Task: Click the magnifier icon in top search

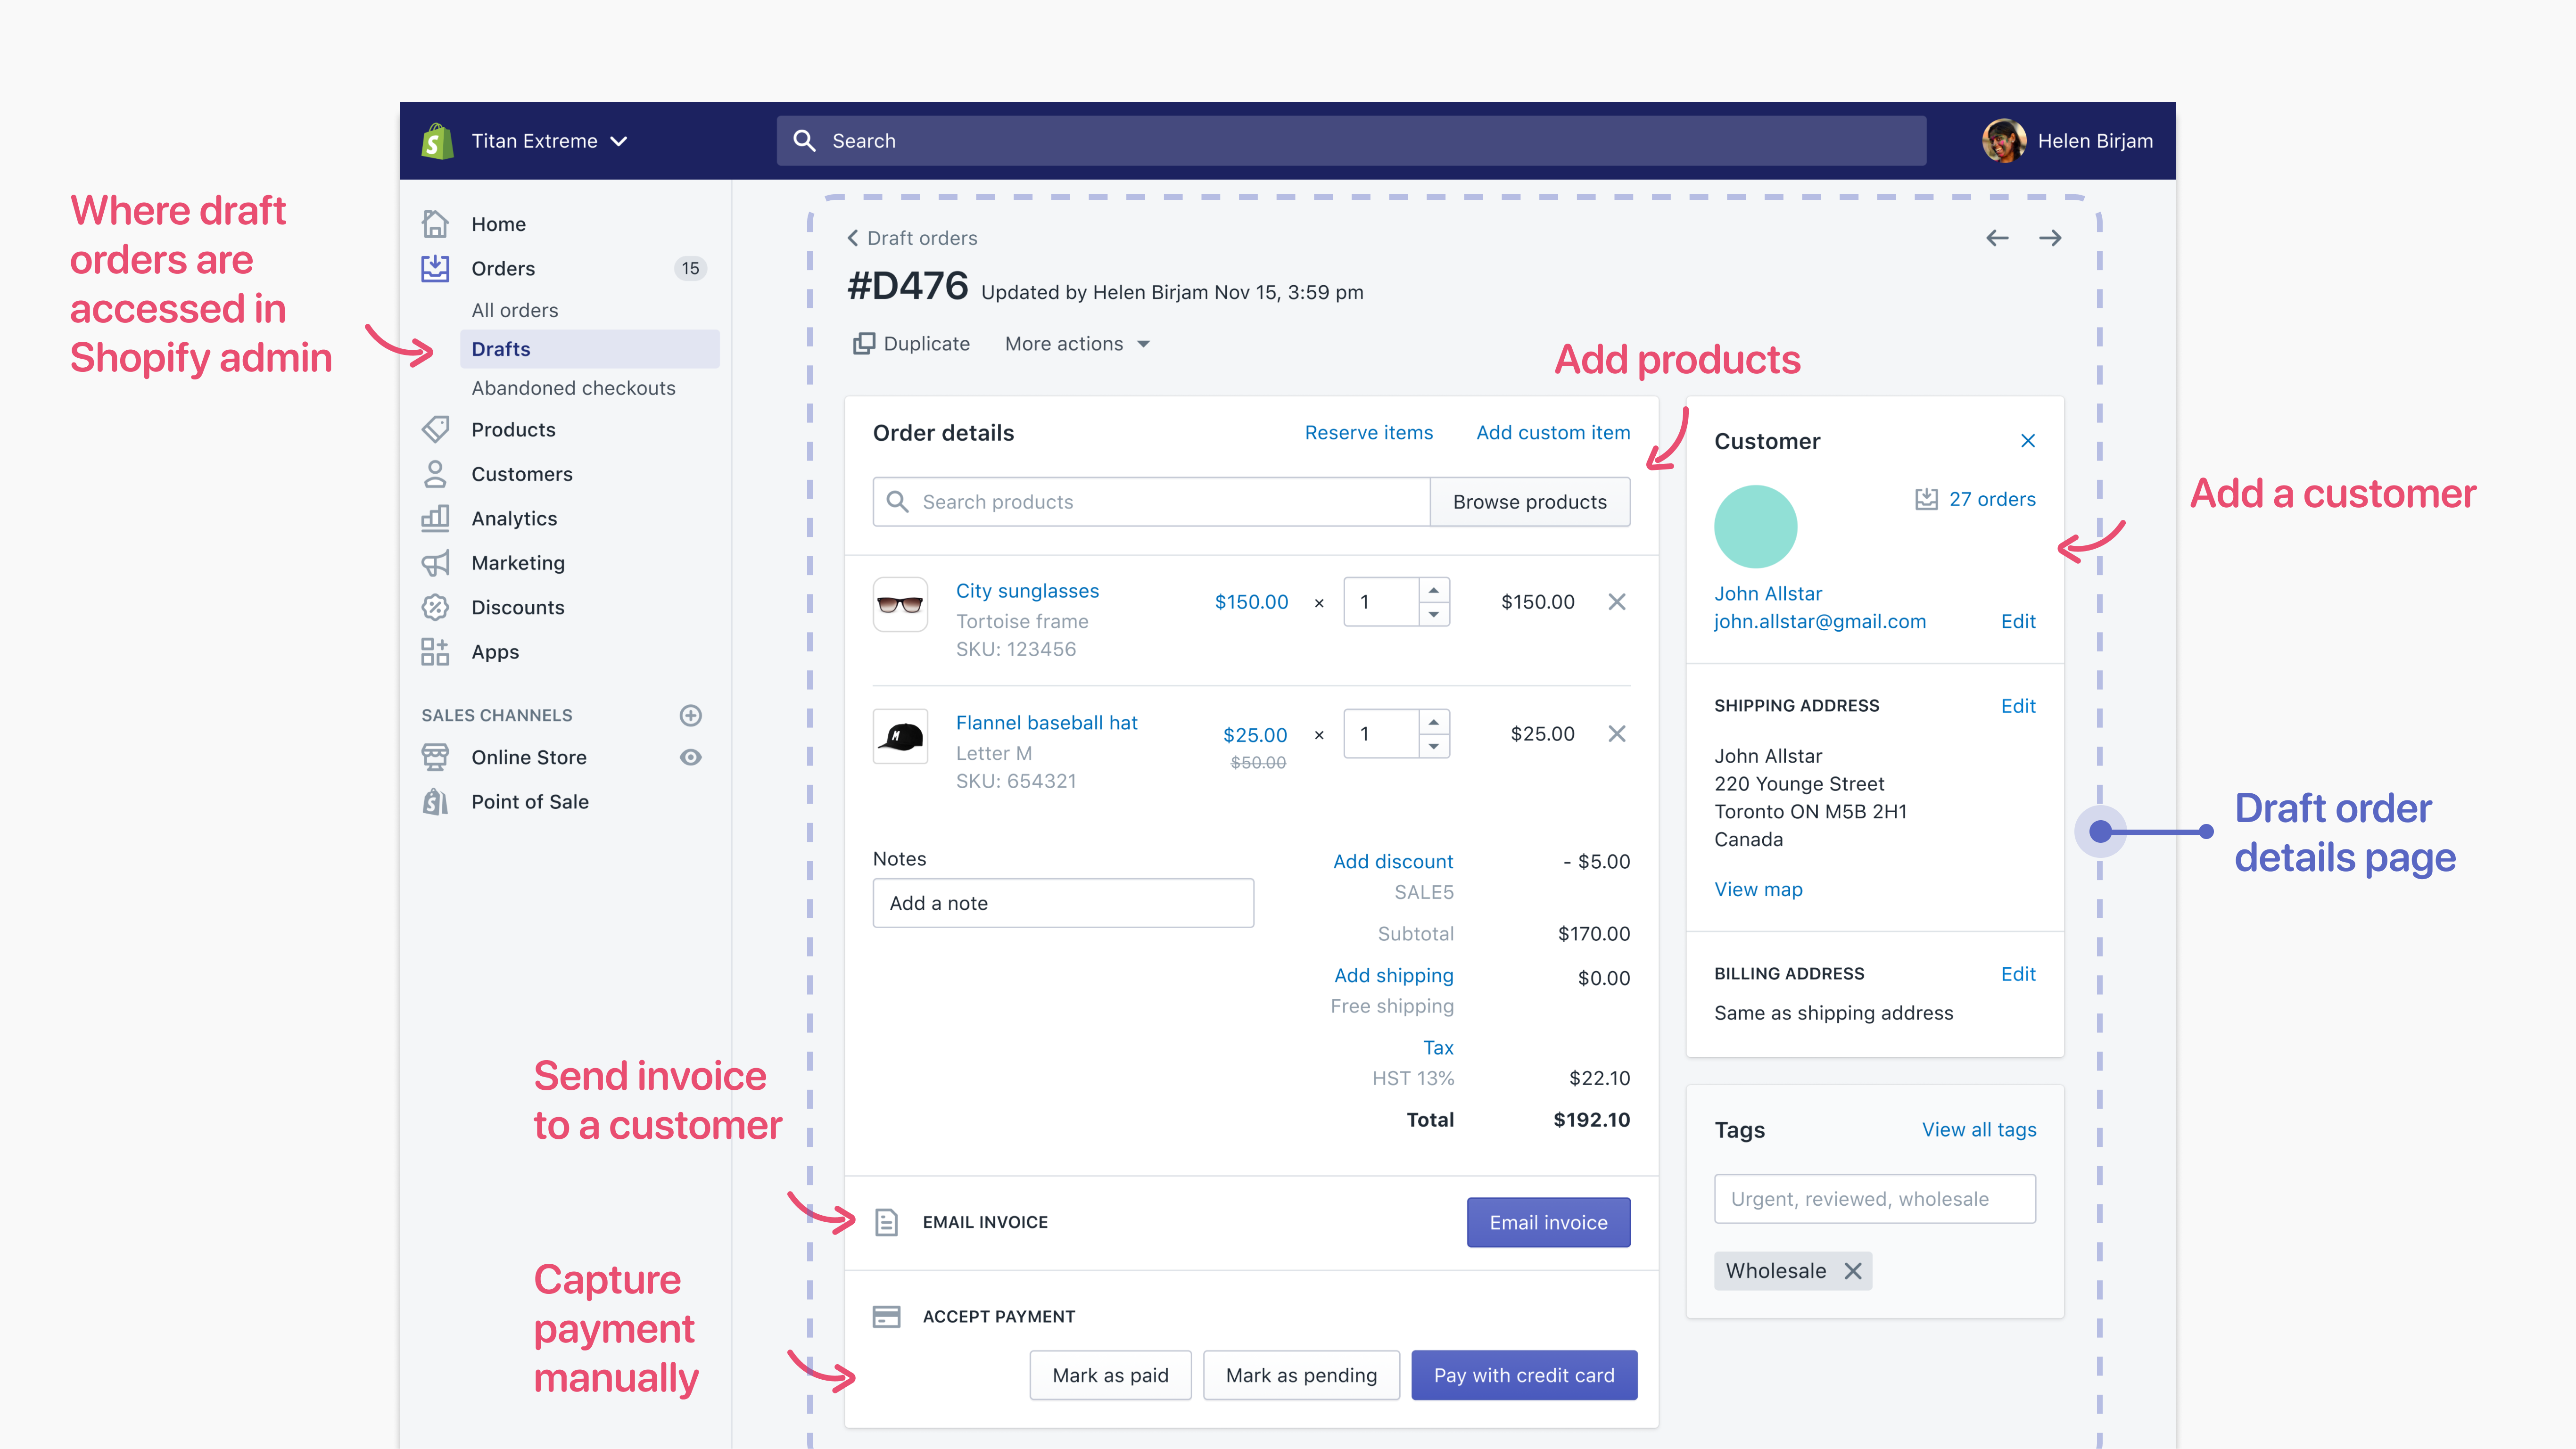Action: pos(804,141)
